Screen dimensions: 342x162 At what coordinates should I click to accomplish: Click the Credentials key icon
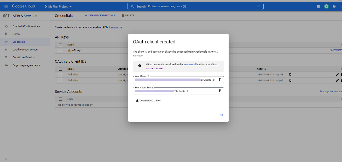tap(6, 42)
